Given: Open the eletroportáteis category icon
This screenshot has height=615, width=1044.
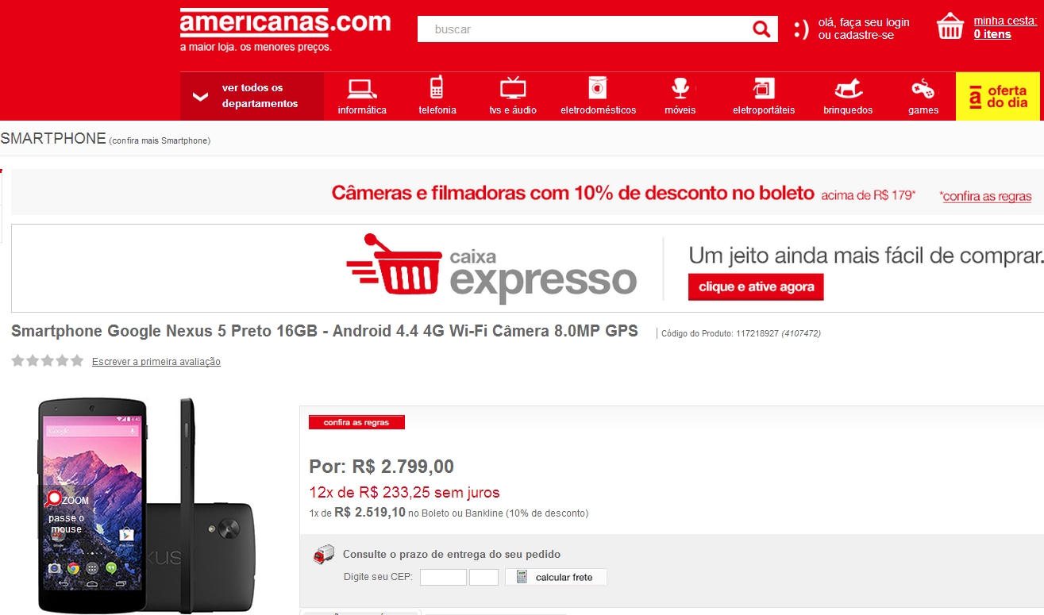Looking at the screenshot, I should click(764, 87).
